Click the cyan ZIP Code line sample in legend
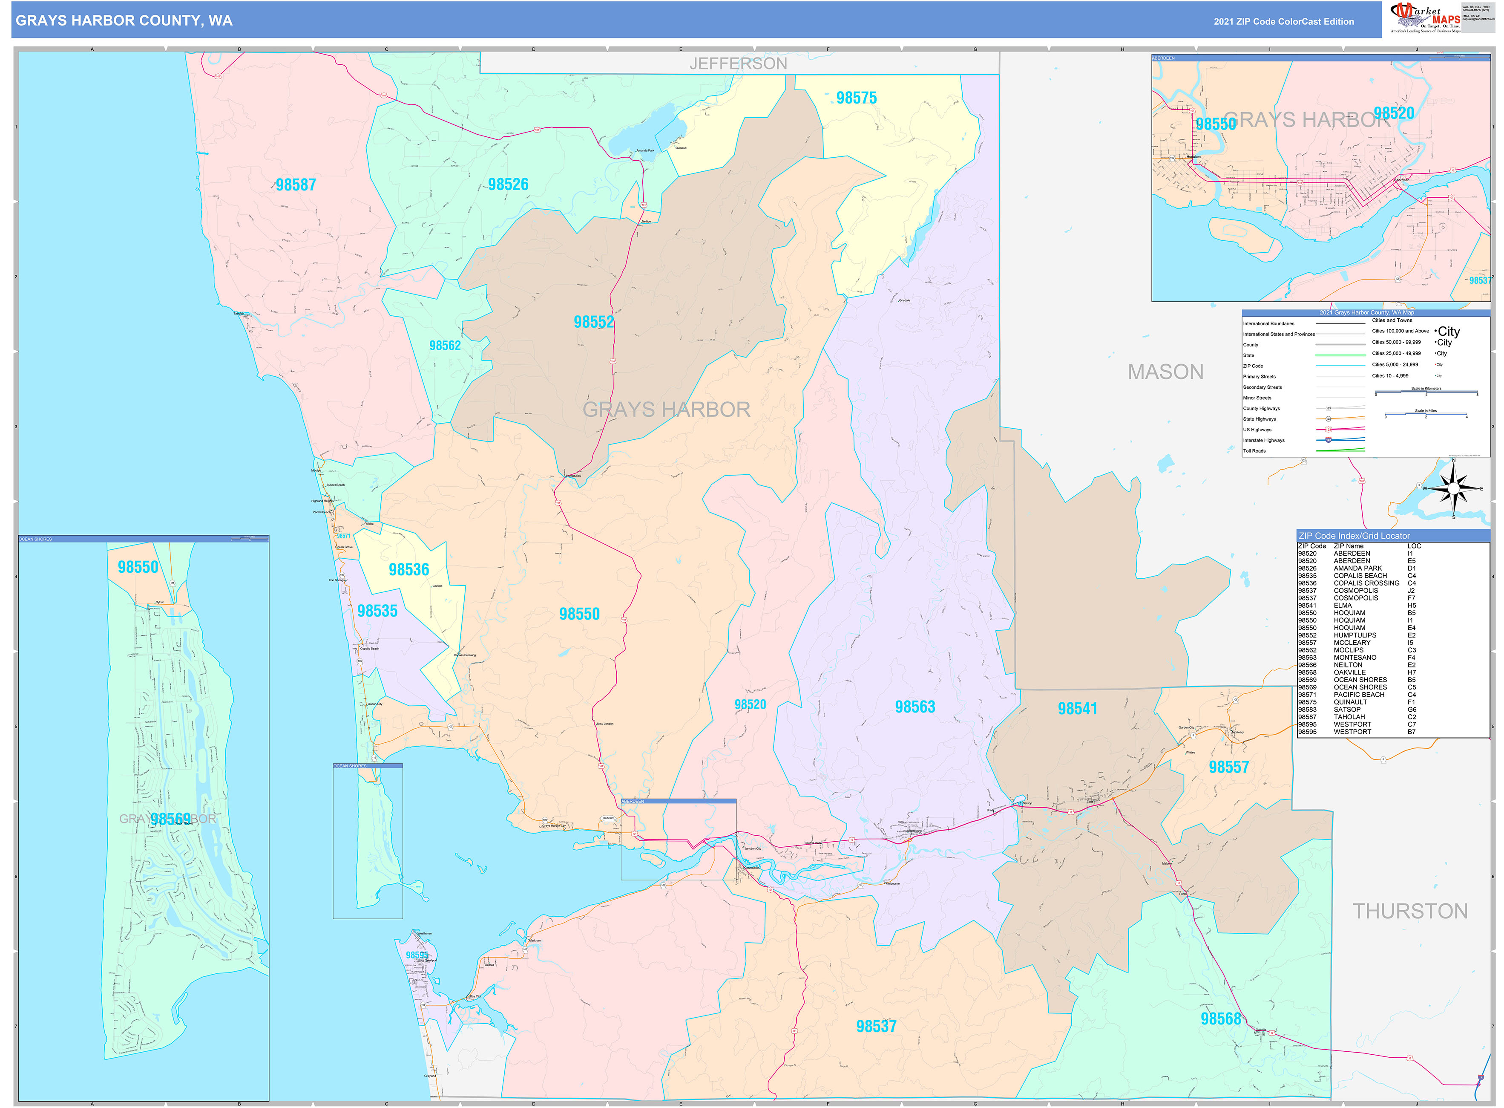 click(x=1340, y=366)
